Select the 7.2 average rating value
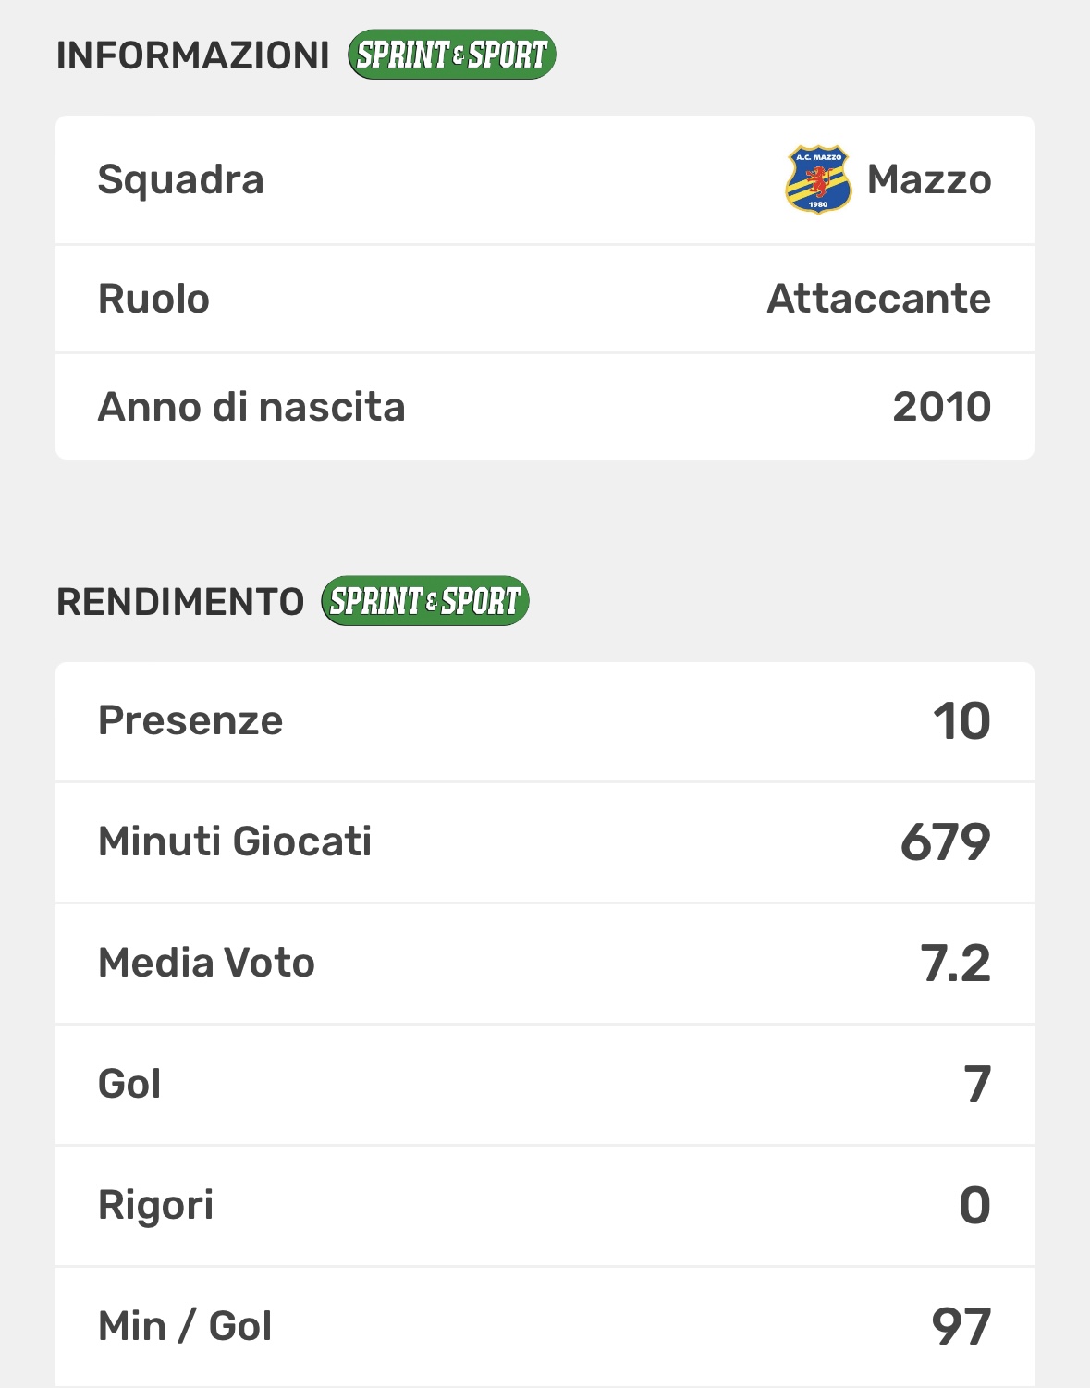 click(955, 963)
